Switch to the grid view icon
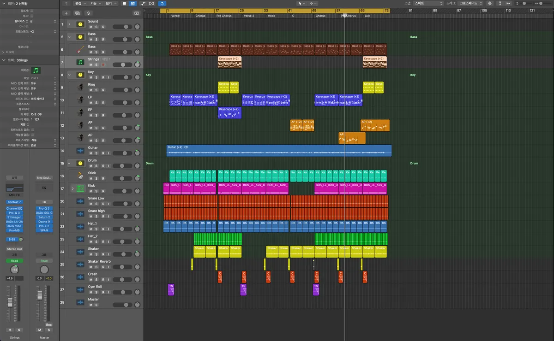 pyautogui.click(x=124, y=3)
